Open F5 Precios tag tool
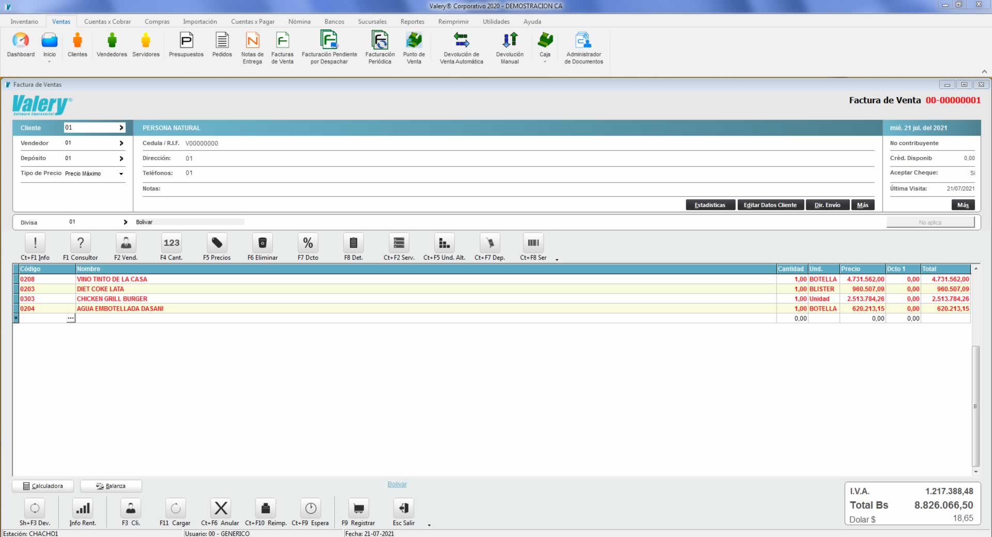 coord(217,243)
